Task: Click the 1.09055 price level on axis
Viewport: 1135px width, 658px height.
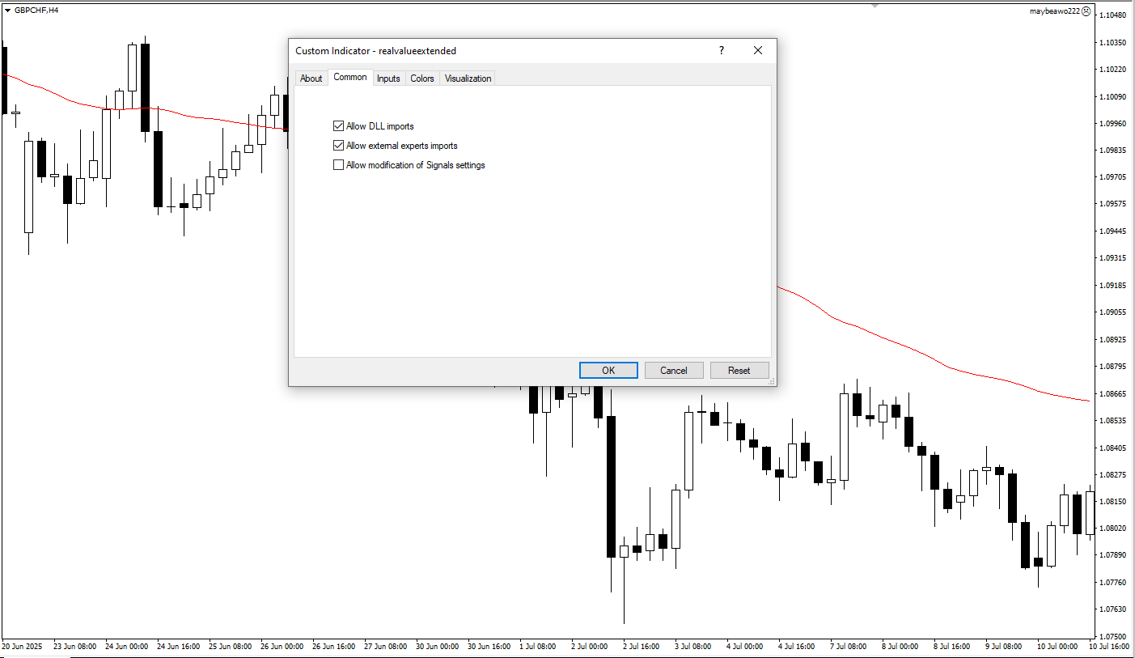Action: point(1114,312)
